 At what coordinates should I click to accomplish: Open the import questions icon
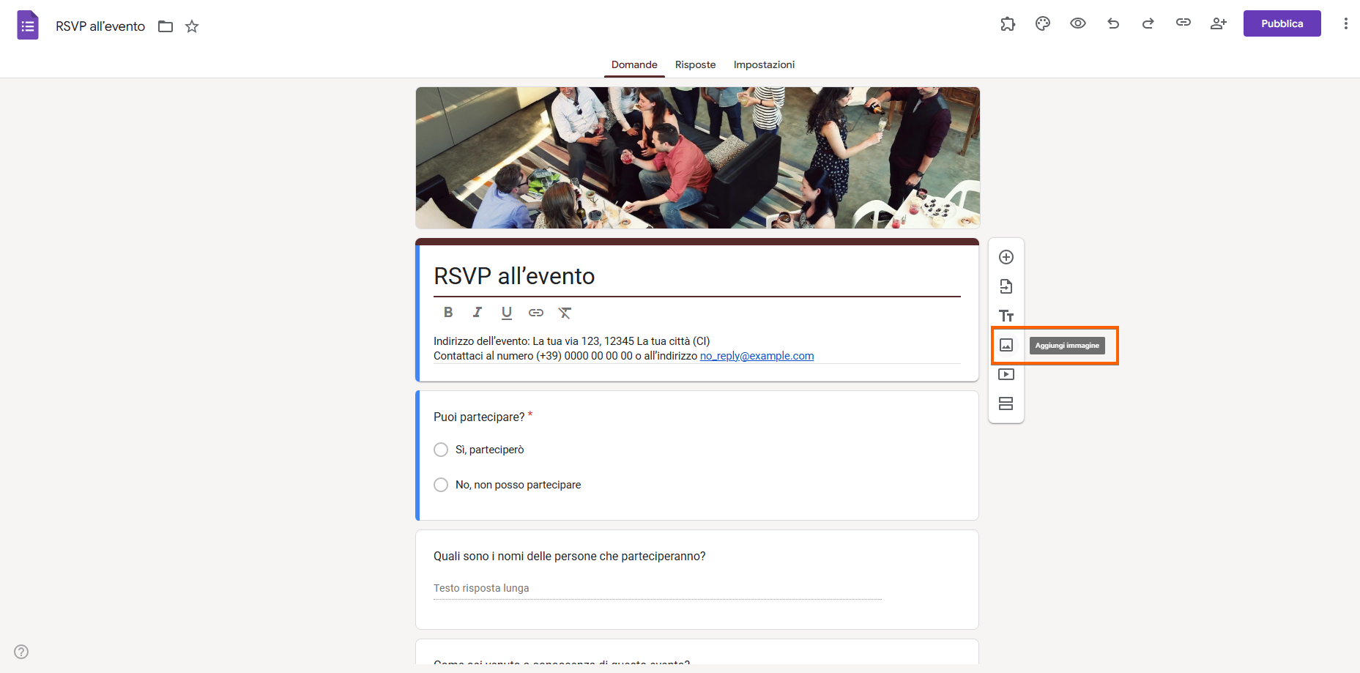pyautogui.click(x=1006, y=286)
